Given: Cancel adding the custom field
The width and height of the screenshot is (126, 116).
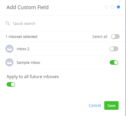Looking at the screenshot, I should [95, 105].
